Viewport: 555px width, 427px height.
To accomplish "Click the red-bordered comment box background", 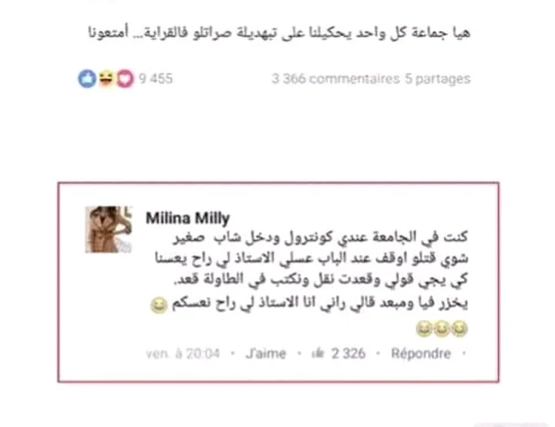I will tap(278, 282).
